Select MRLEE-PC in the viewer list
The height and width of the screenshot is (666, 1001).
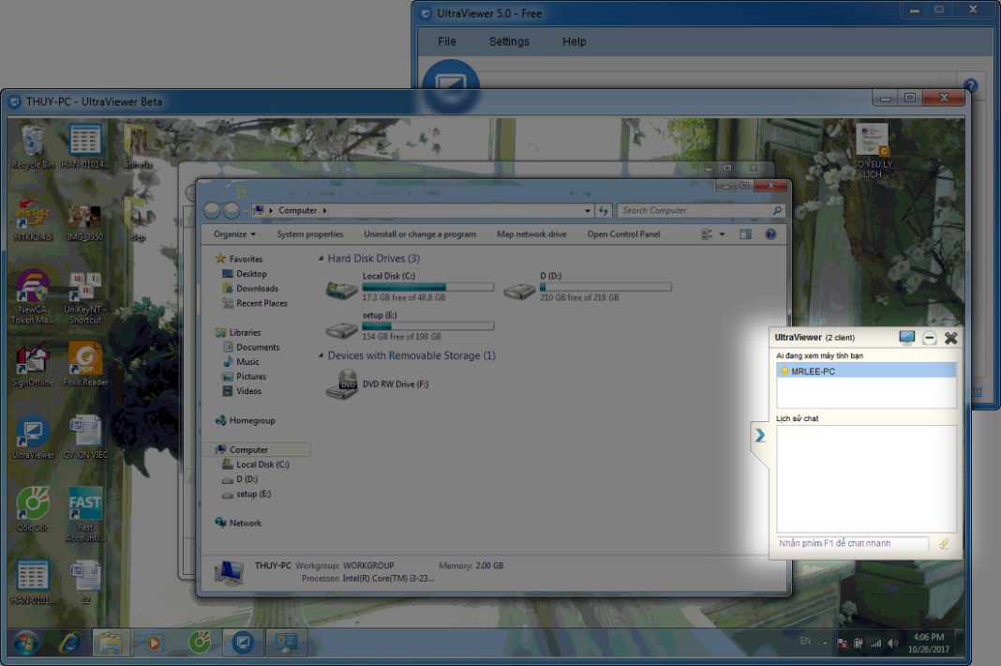pyautogui.click(x=813, y=371)
